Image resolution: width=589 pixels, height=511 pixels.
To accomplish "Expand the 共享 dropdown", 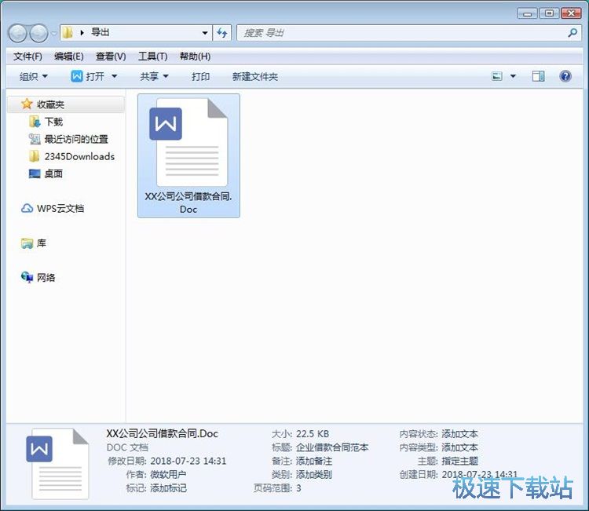I will coord(154,77).
